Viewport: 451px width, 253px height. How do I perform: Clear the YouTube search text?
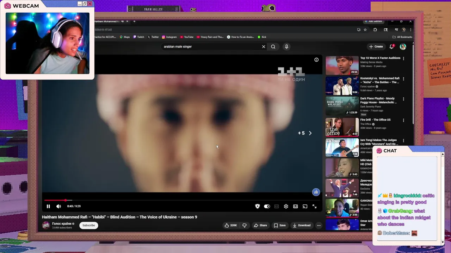click(264, 46)
